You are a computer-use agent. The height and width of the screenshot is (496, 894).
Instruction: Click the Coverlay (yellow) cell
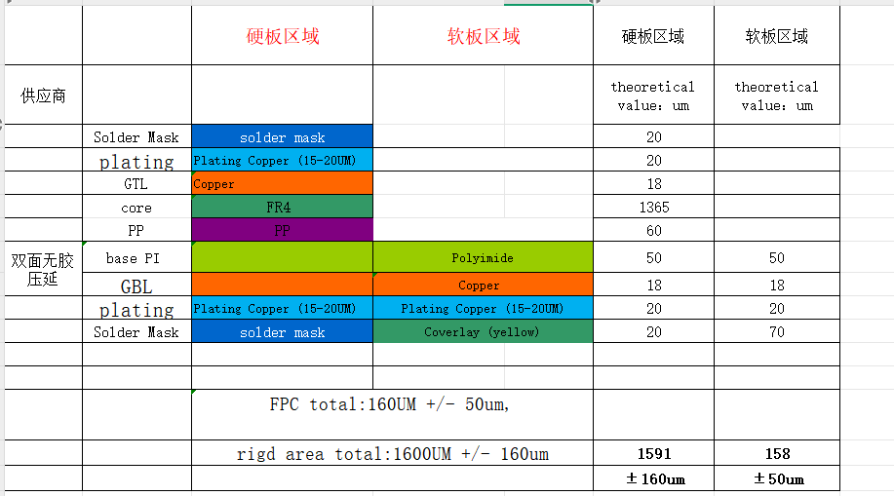coord(483,332)
